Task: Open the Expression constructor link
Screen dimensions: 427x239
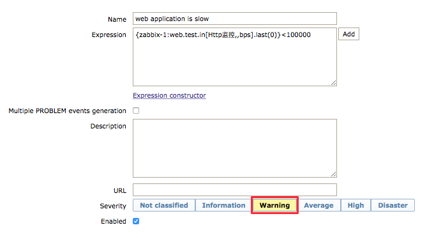Action: click(169, 95)
